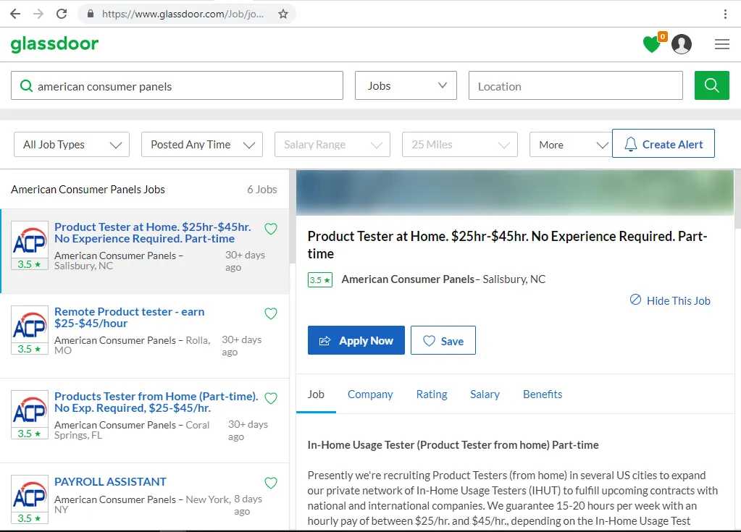Click the Location input field

576,85
